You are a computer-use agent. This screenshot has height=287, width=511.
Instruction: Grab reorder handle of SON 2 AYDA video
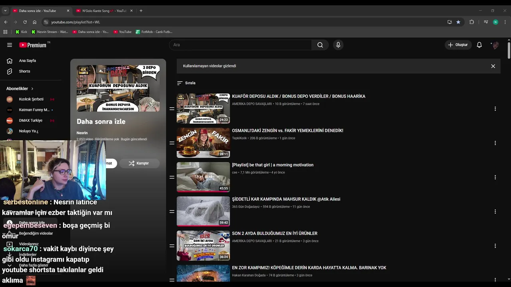[172, 246]
